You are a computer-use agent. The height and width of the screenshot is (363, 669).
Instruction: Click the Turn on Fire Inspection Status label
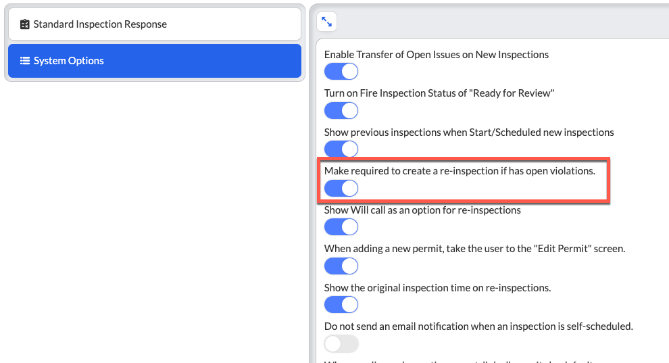point(439,93)
